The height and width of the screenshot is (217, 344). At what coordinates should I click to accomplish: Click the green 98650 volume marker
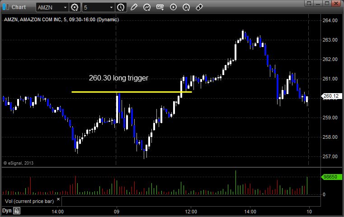[x=331, y=177]
